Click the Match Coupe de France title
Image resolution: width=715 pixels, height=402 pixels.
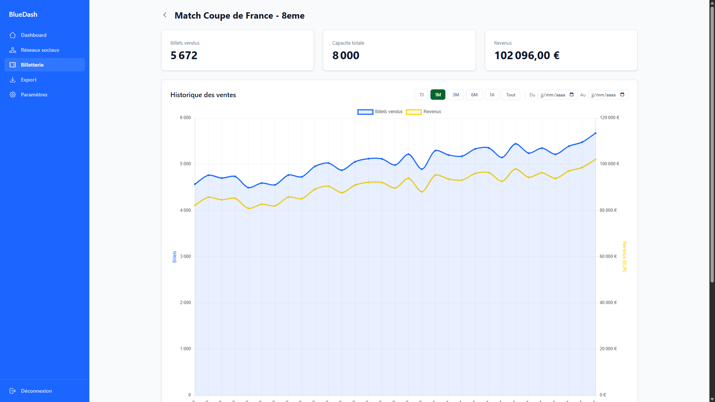point(239,16)
